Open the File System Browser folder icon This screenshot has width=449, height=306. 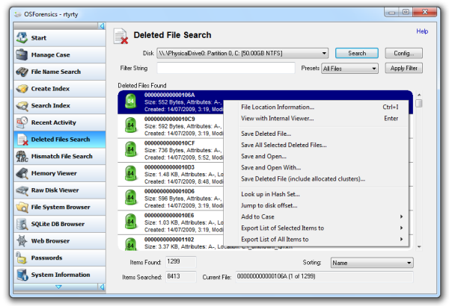[x=22, y=207]
